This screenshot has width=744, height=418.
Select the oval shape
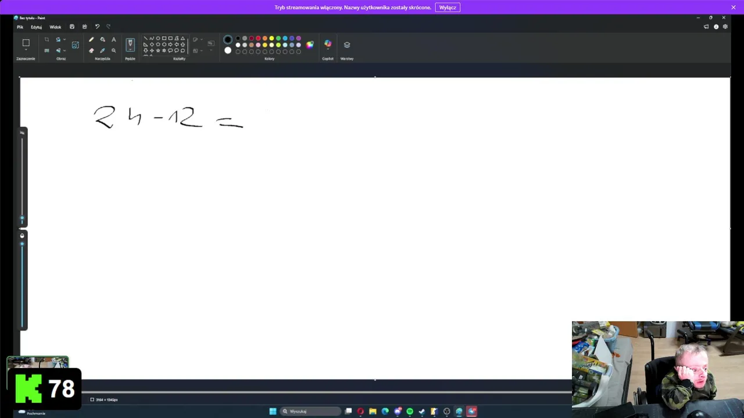tap(158, 38)
